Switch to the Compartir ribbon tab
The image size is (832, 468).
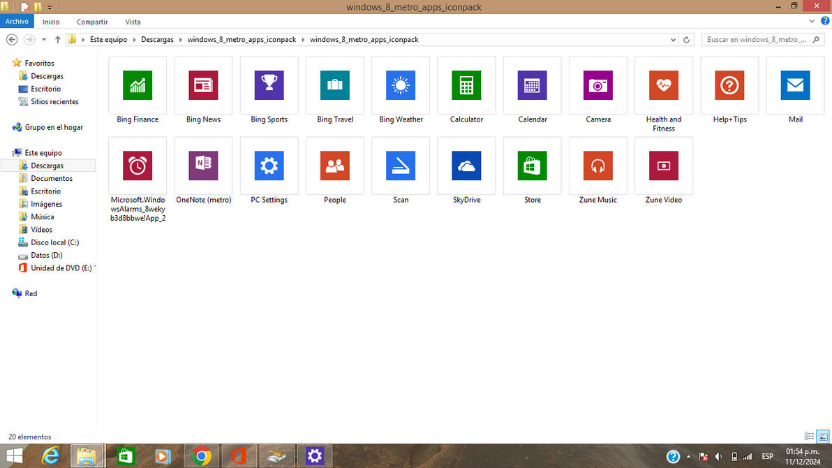(91, 22)
